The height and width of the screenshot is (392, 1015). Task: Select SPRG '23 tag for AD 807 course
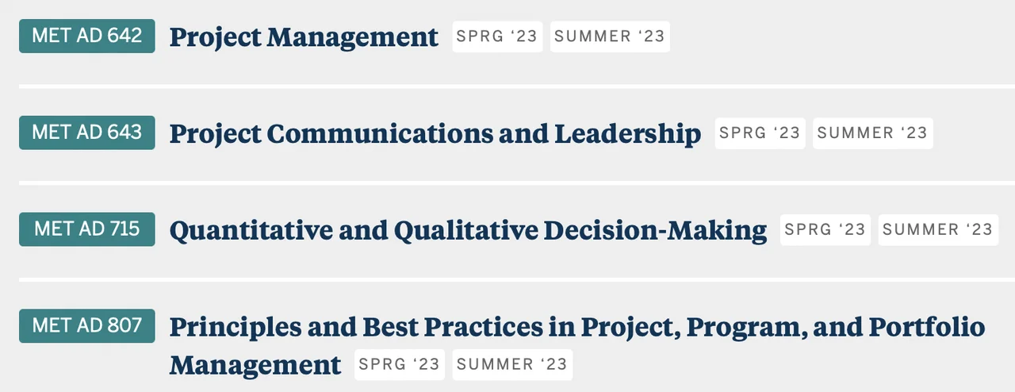click(x=399, y=364)
